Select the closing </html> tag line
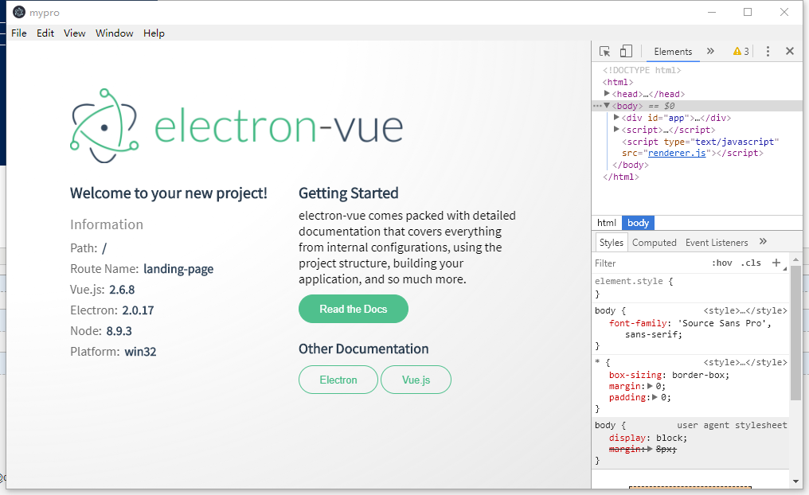The width and height of the screenshot is (809, 495). 620,177
